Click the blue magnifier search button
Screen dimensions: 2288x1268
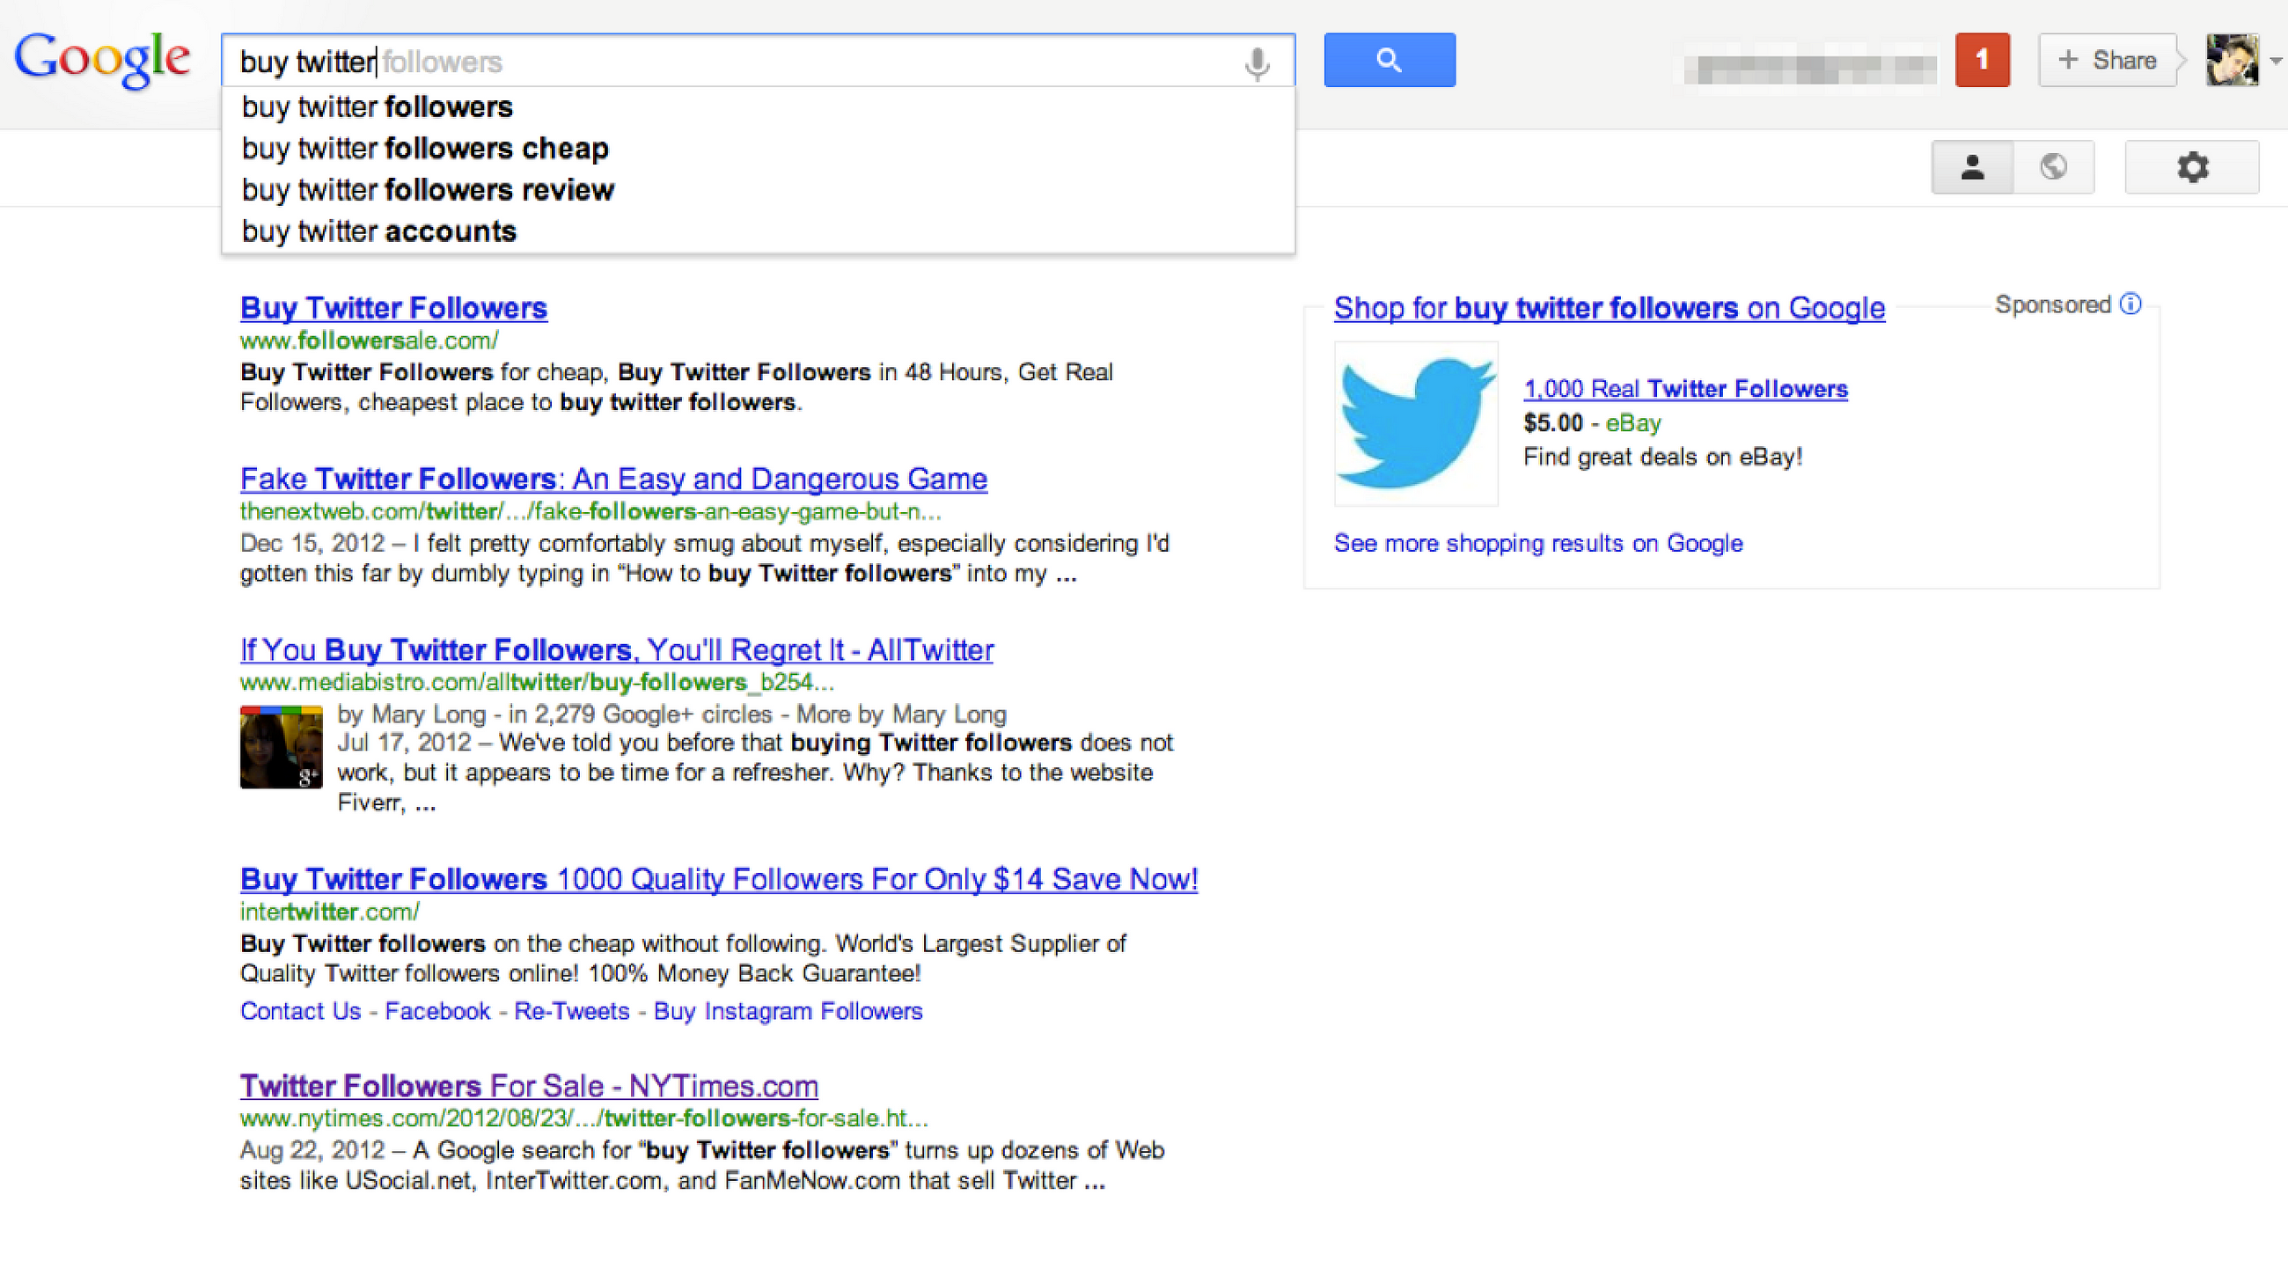click(x=1390, y=60)
